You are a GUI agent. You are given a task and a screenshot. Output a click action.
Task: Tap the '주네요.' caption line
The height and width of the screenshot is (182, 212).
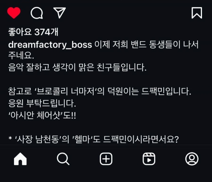point(21,55)
